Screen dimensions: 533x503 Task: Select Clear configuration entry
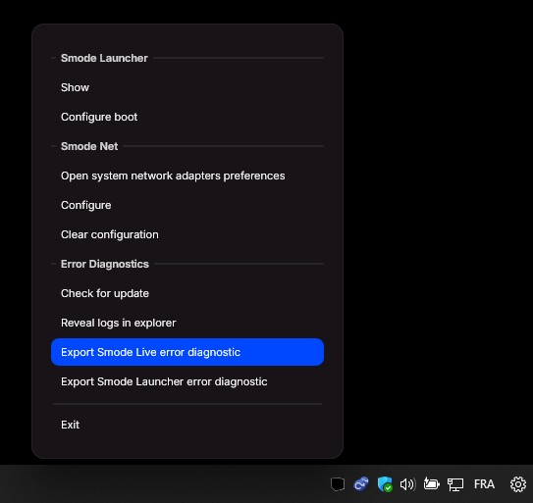pos(187,234)
